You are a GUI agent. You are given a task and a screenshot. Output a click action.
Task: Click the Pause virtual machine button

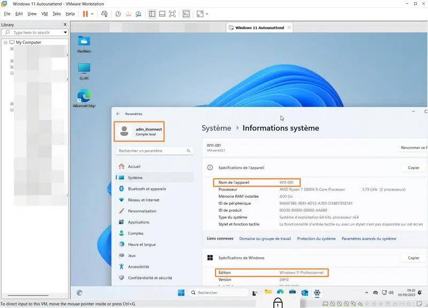(85, 14)
